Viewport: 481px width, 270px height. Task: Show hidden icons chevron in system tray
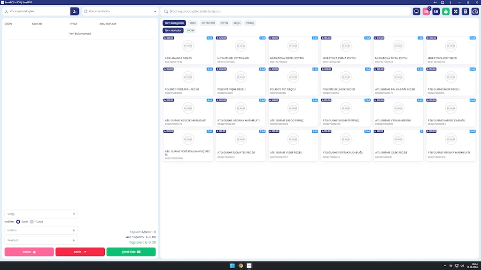[x=445, y=266]
